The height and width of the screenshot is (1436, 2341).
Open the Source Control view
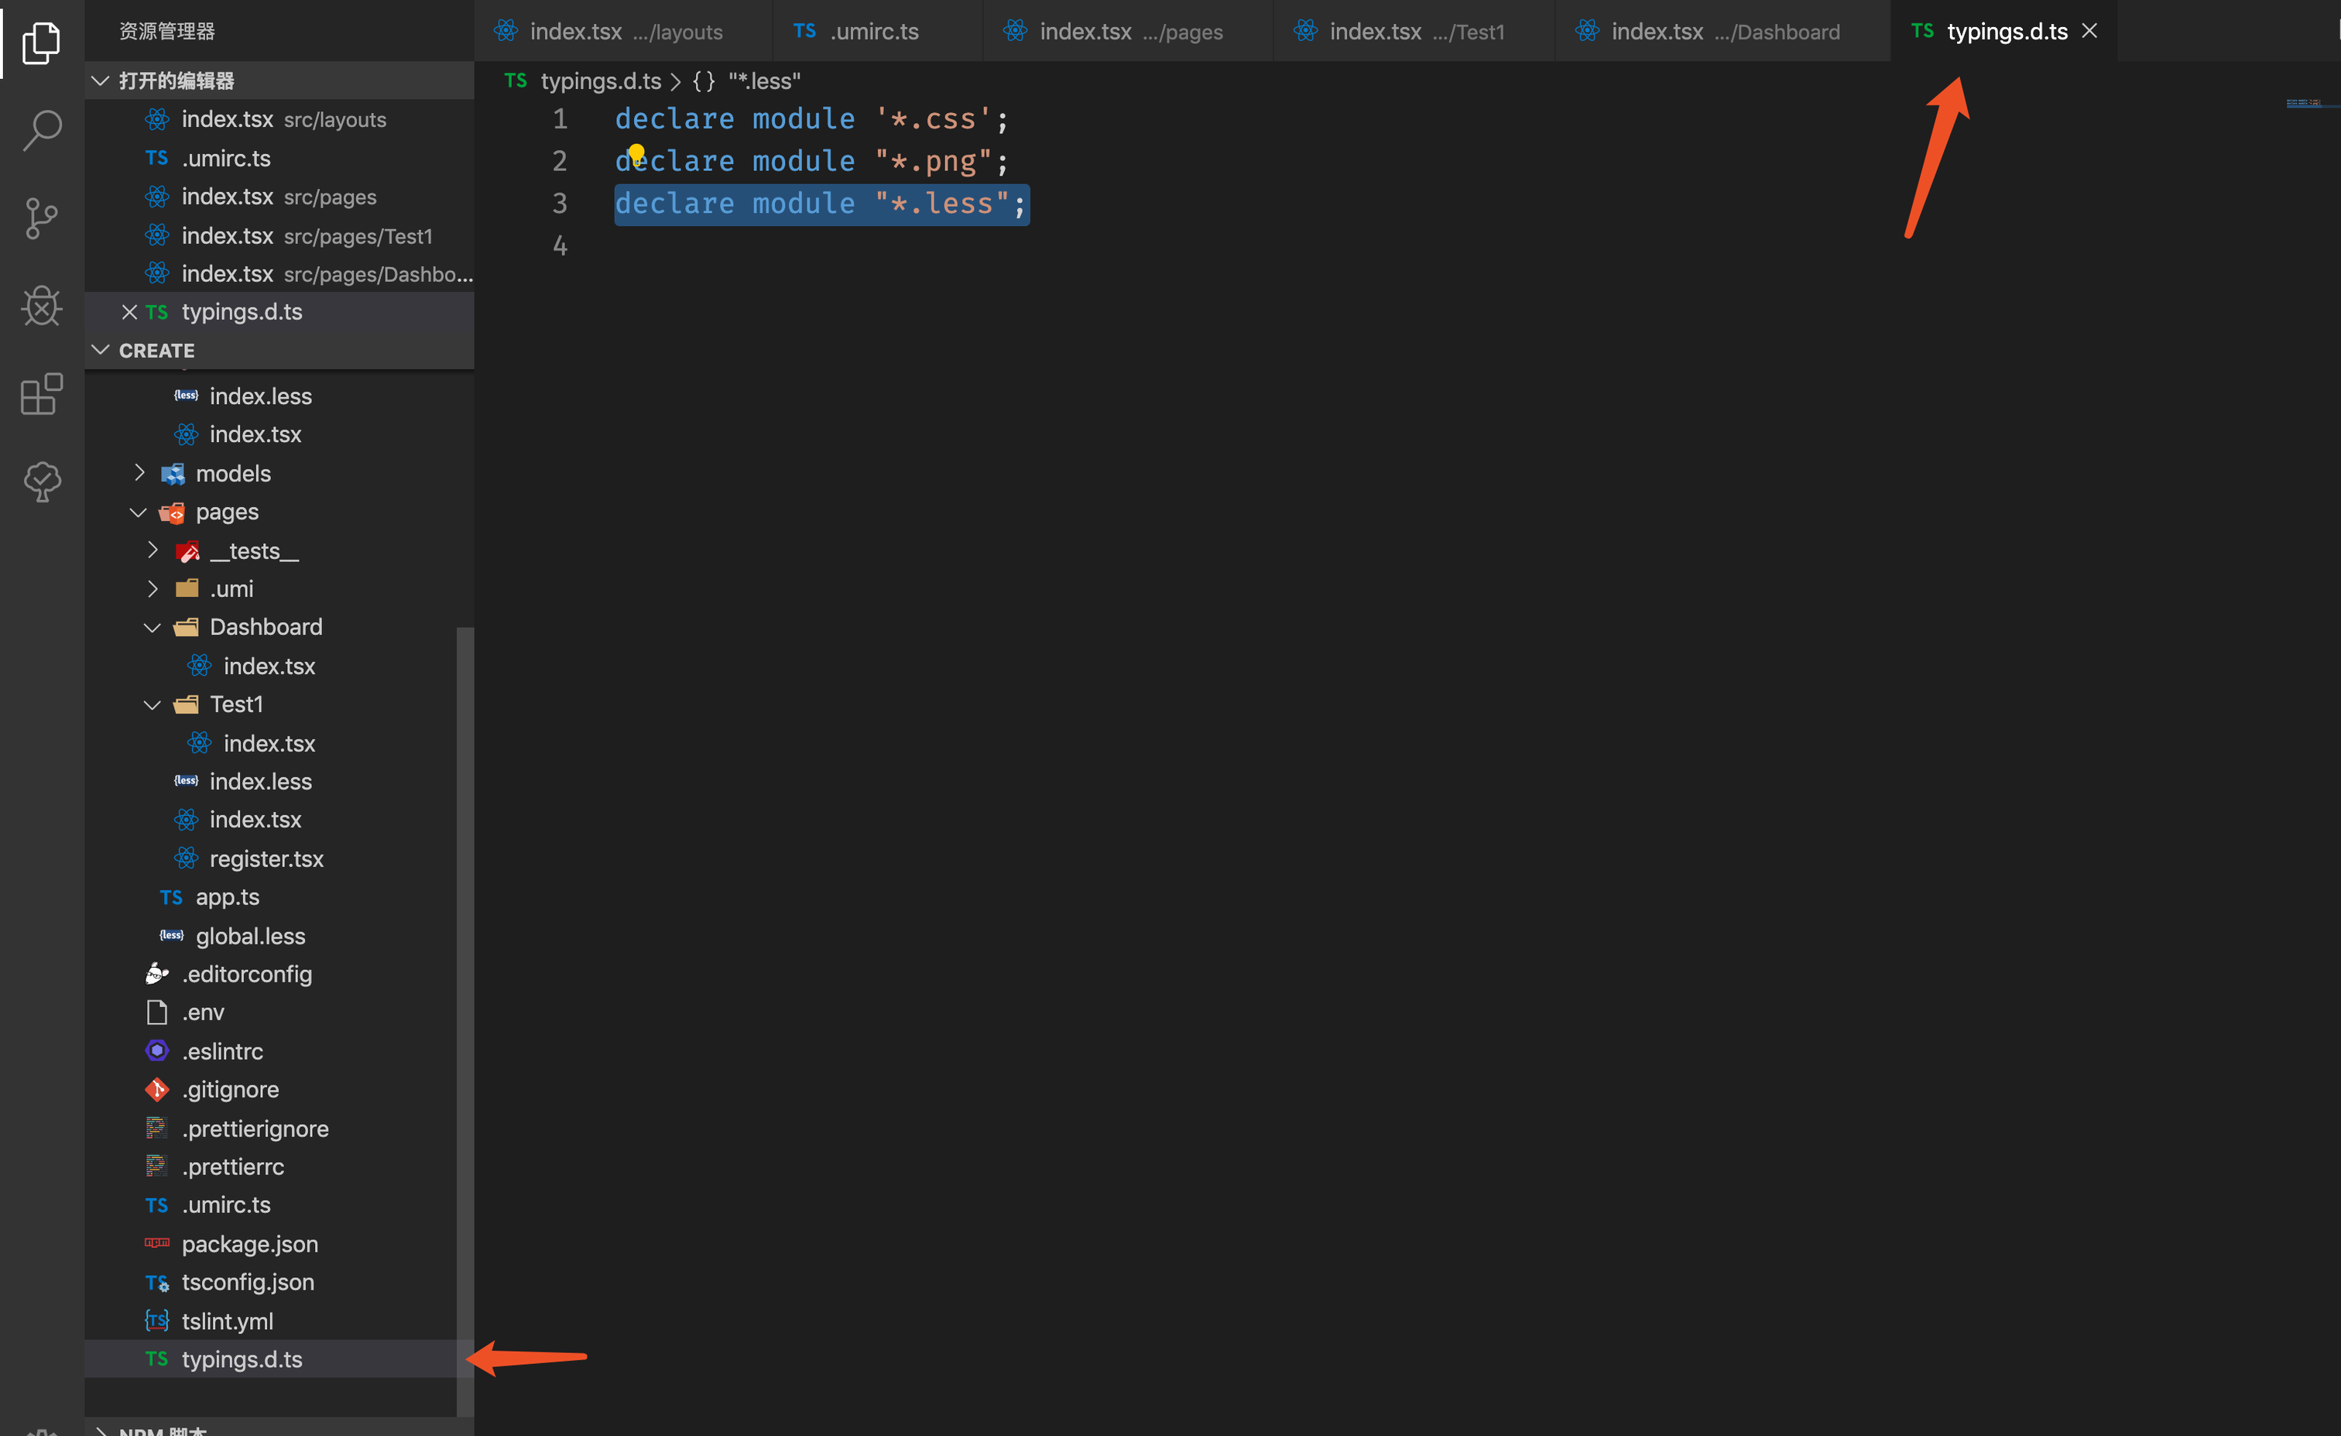pos(41,218)
